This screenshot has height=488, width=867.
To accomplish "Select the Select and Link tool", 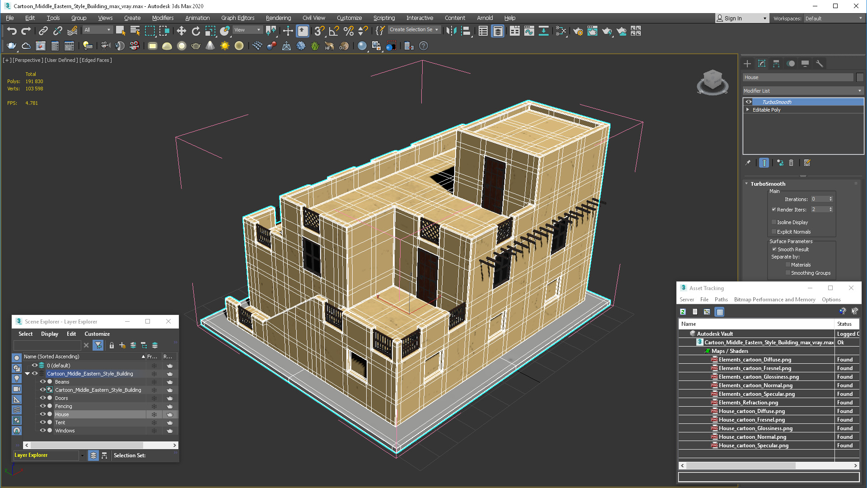I will 43,31.
